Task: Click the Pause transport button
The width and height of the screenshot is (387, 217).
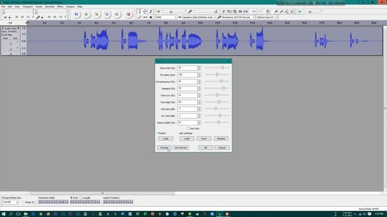Action: click(76, 14)
